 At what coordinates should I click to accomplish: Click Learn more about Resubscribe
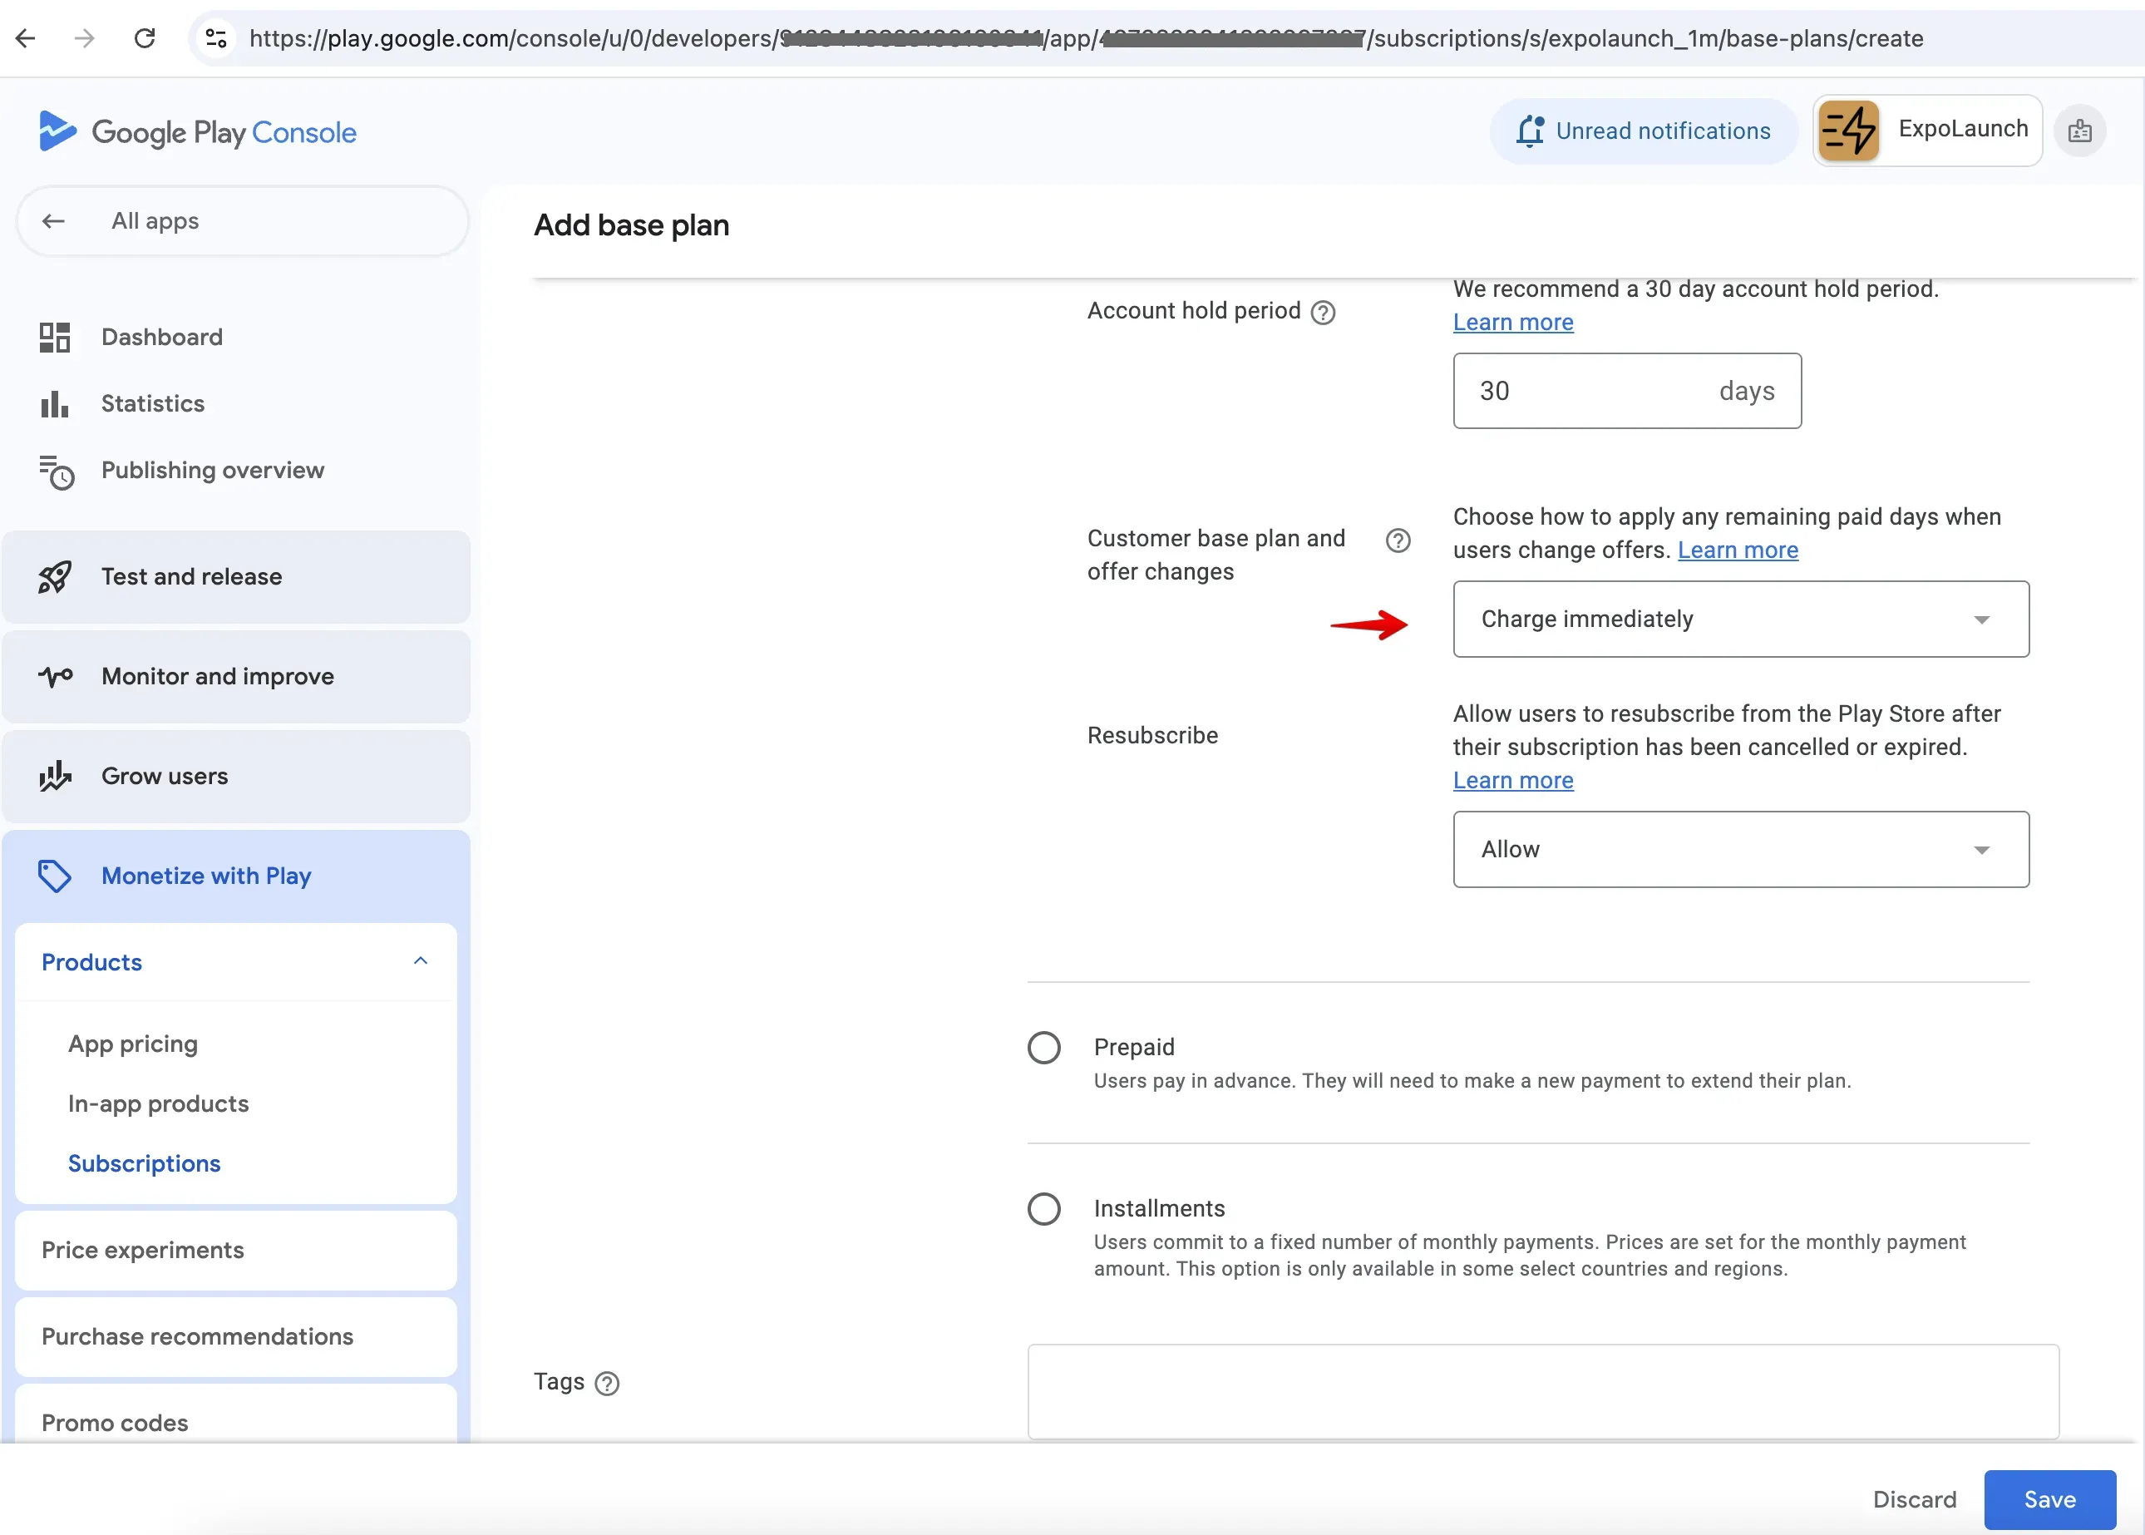coord(1513,781)
